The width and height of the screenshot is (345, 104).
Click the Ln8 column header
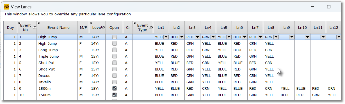pos(271,27)
